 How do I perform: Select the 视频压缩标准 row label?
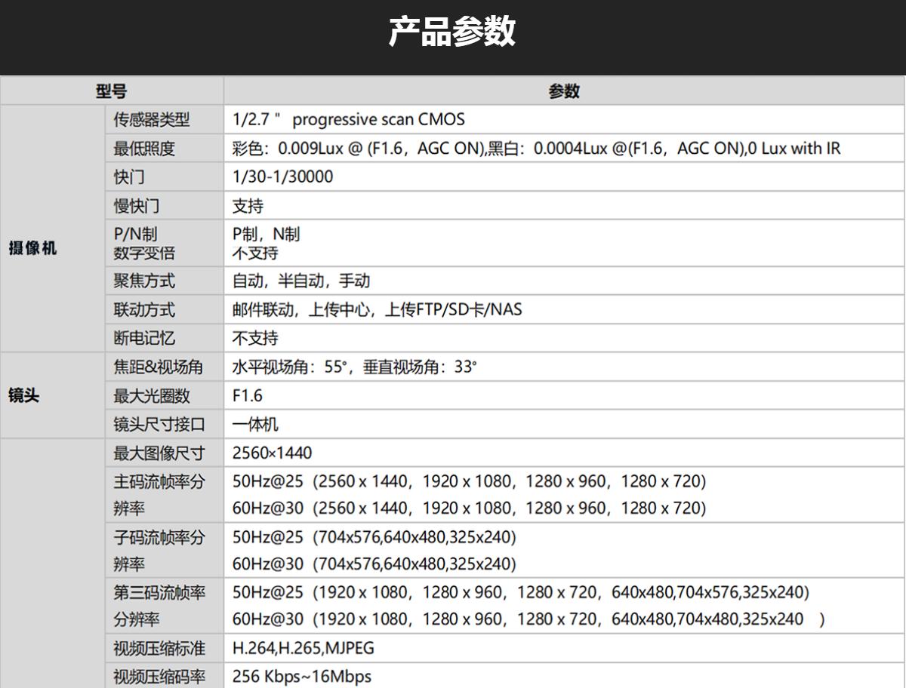tap(159, 648)
